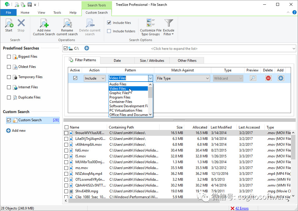Open the help question mark icon
Image resolution: width=298 pixels, height=211 pixels.
point(295,12)
